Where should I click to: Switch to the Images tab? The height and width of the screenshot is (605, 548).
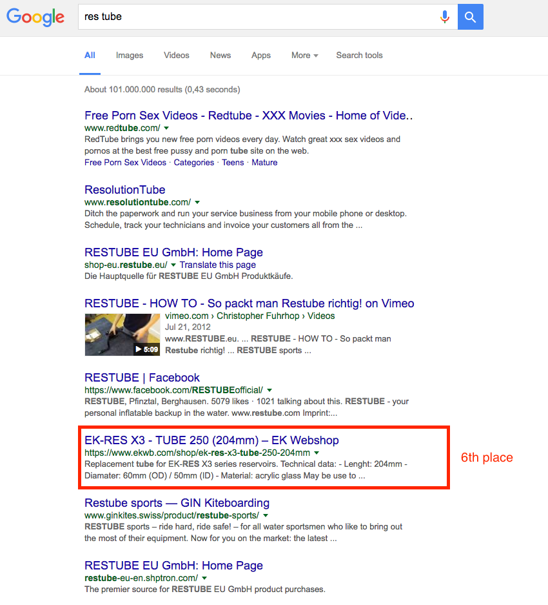130,56
